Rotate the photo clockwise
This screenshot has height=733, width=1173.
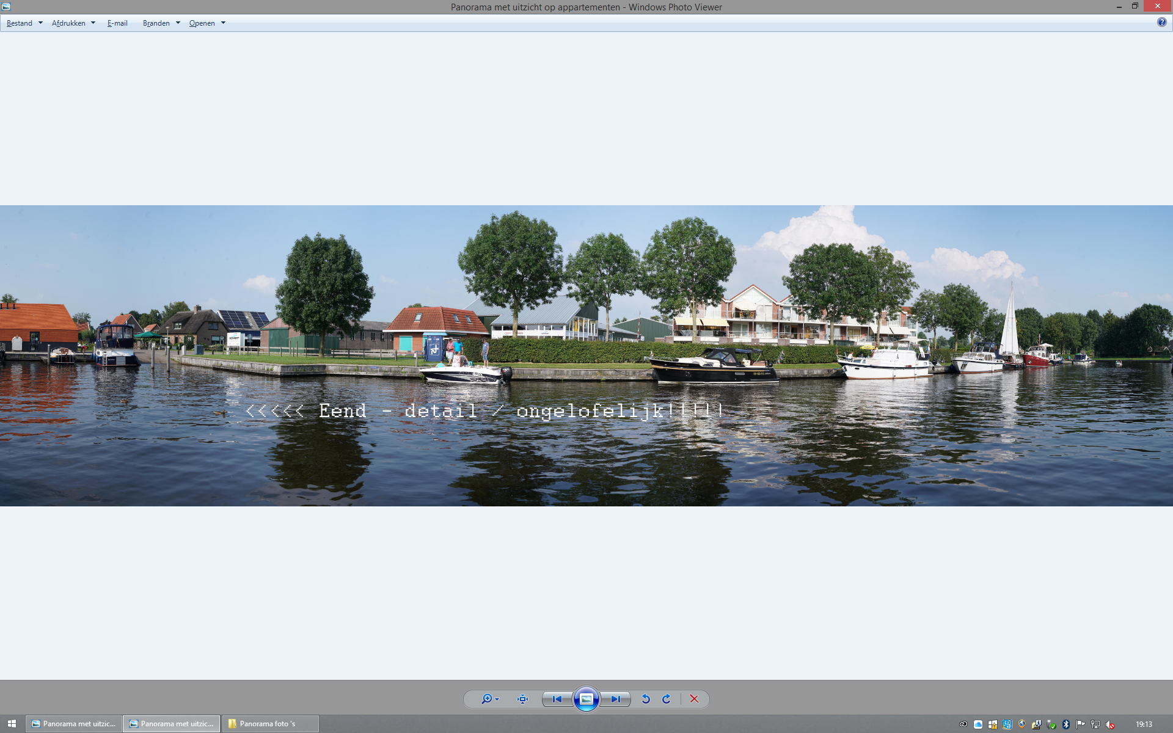[x=667, y=699]
